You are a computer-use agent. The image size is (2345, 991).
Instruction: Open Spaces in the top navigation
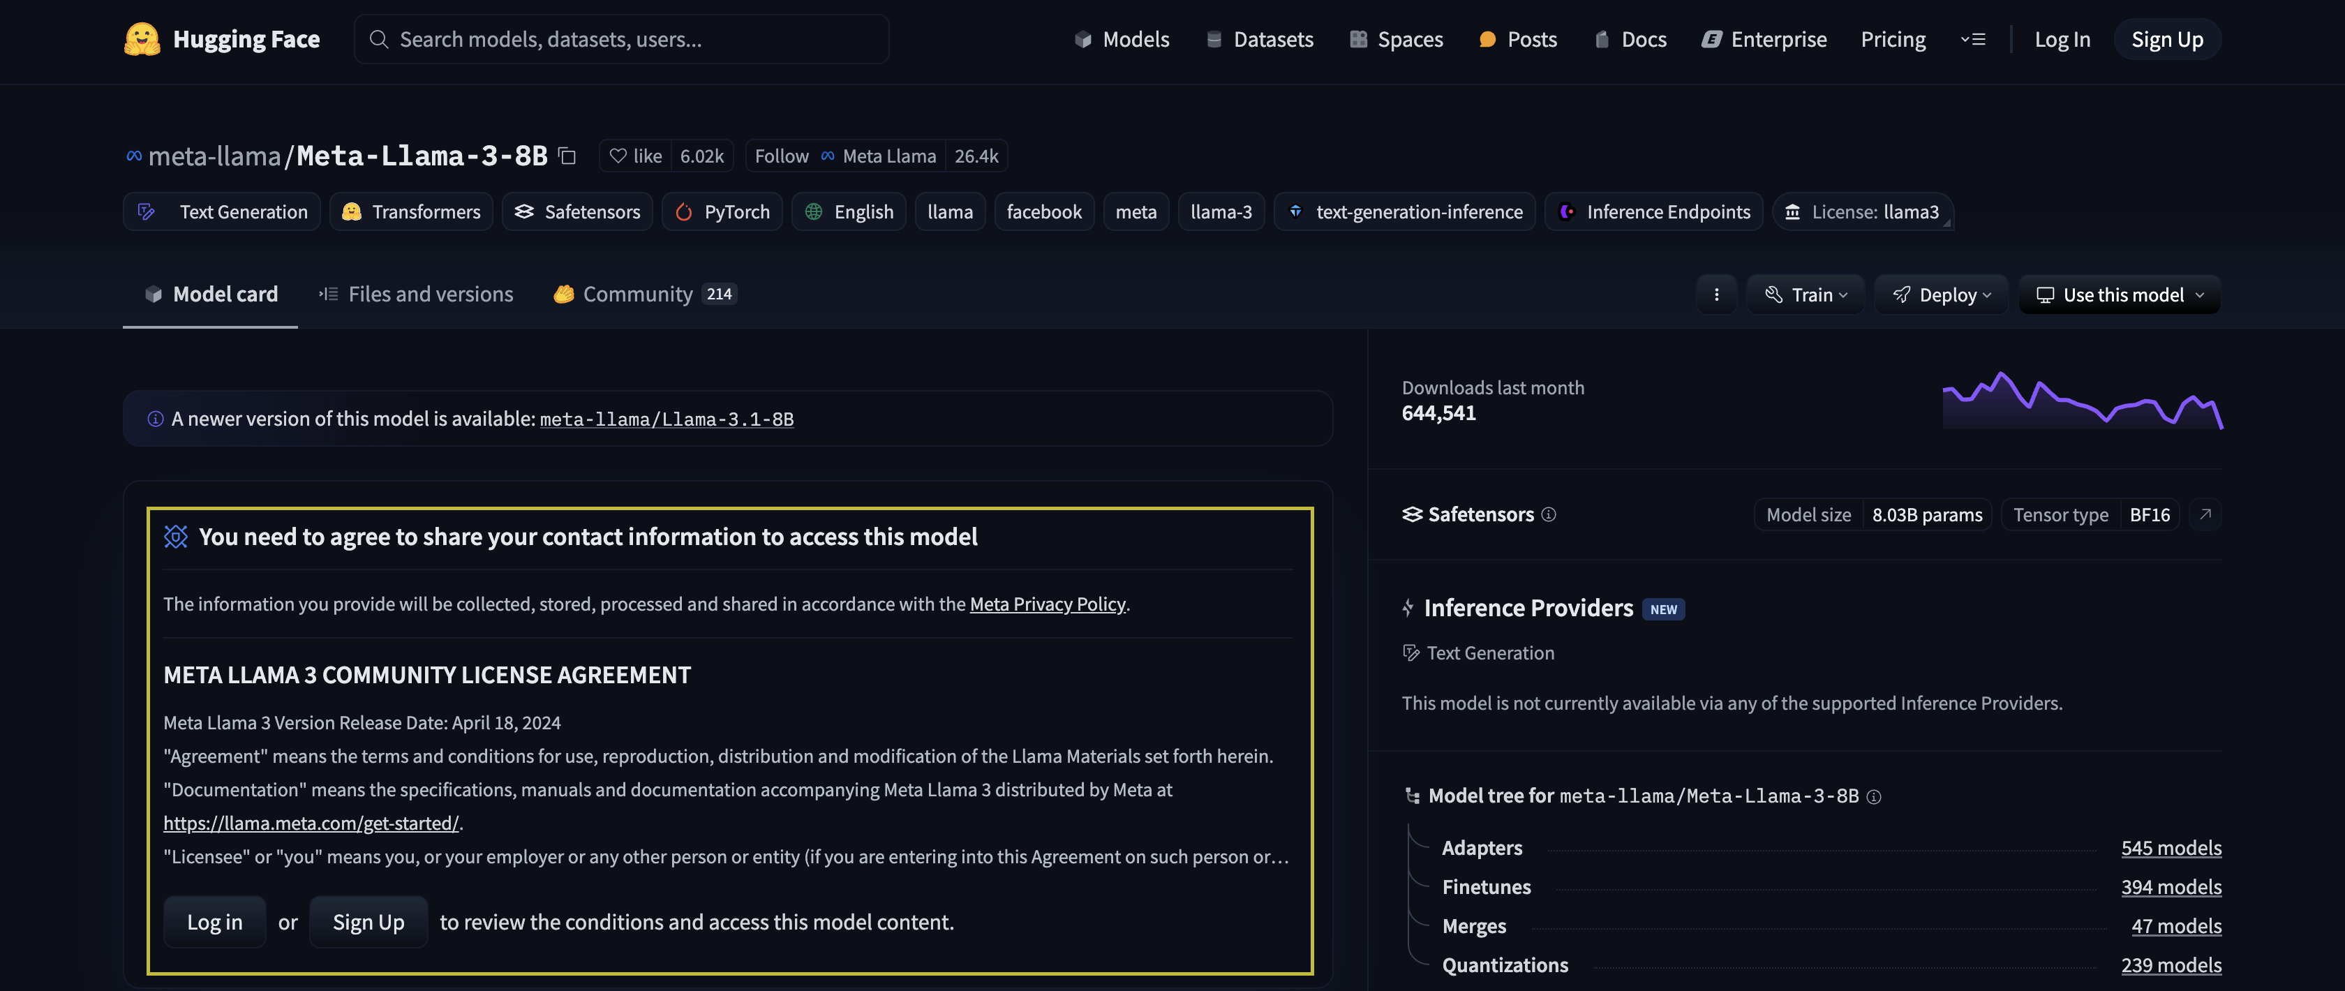(1397, 39)
